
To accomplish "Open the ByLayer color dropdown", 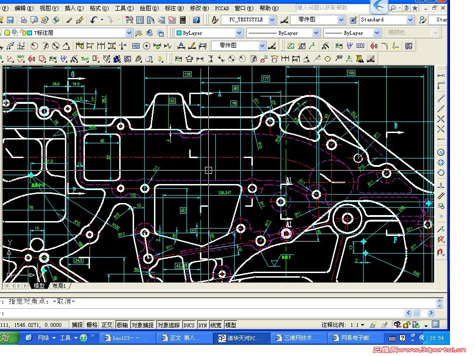I will point(239,33).
